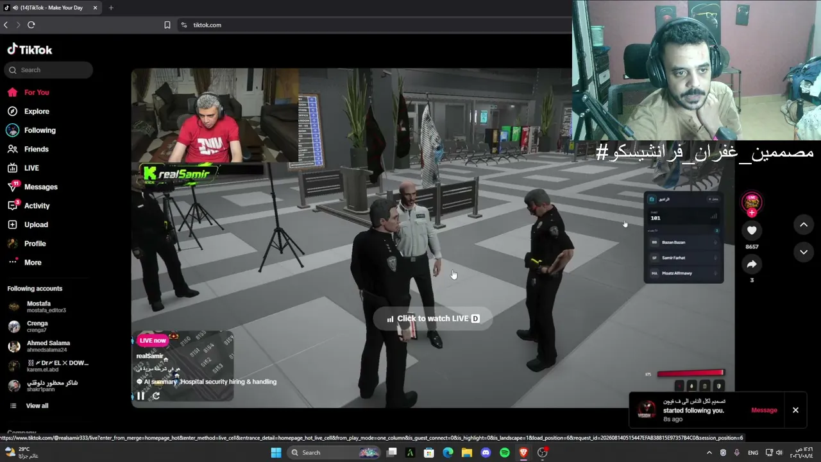
Task: Refresh the live stream preview
Action: coord(156,396)
